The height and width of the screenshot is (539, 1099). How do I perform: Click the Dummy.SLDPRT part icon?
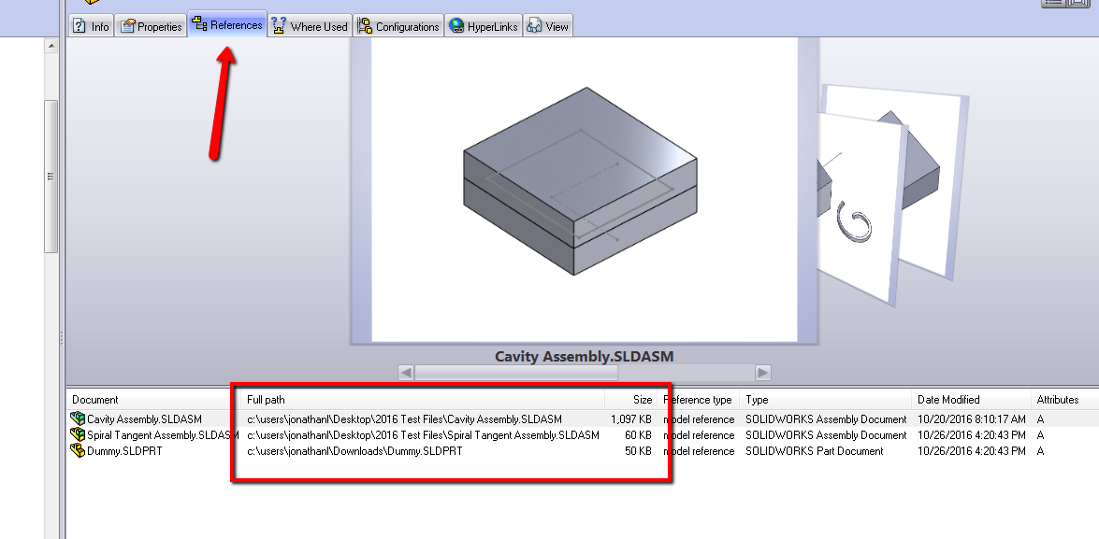[x=78, y=451]
